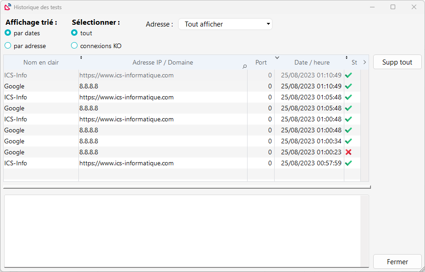Click the magnifier icon in Adresse IP header
This screenshot has width=425, height=272.
point(244,66)
